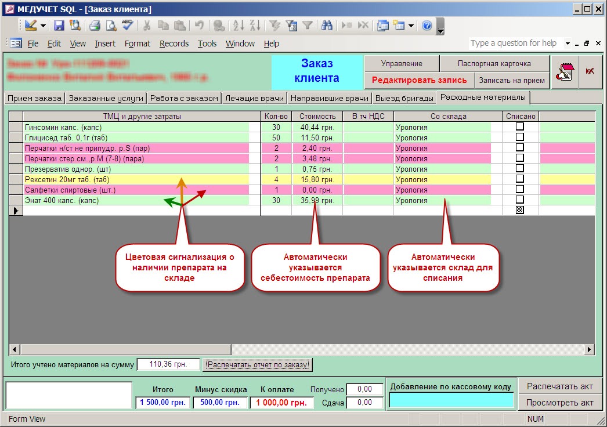Screen dimensions: 607x427
Task: Sort records descending Z to A
Action: pos(255,26)
